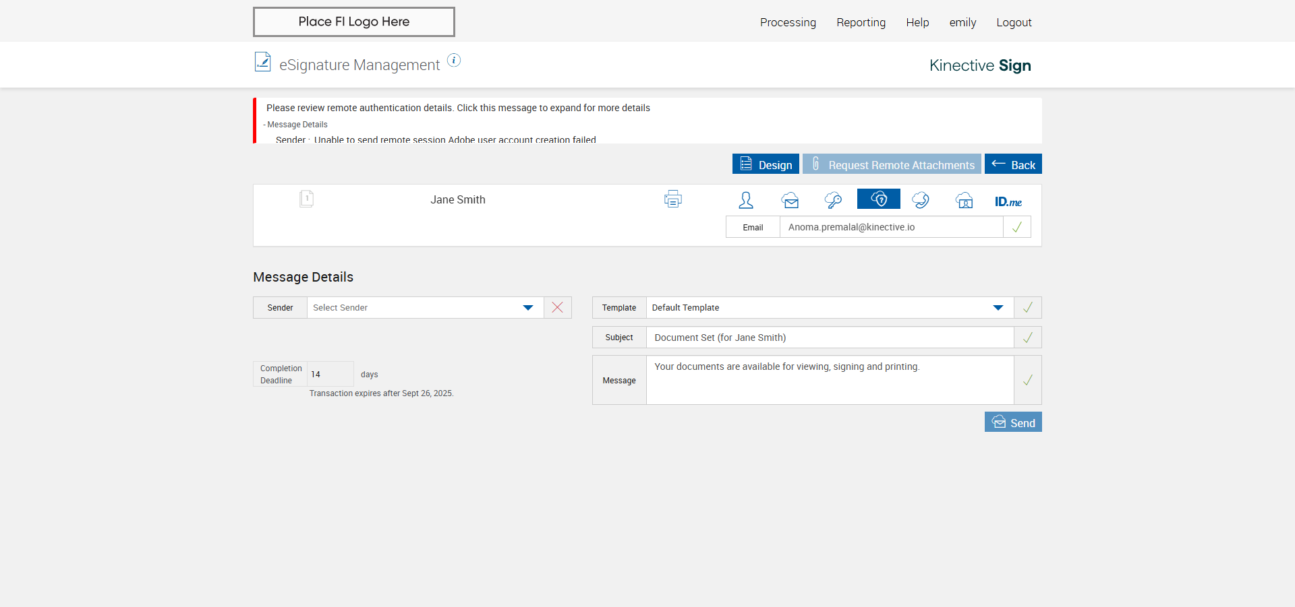Select the cloud photo ID authentication icon

coord(965,200)
